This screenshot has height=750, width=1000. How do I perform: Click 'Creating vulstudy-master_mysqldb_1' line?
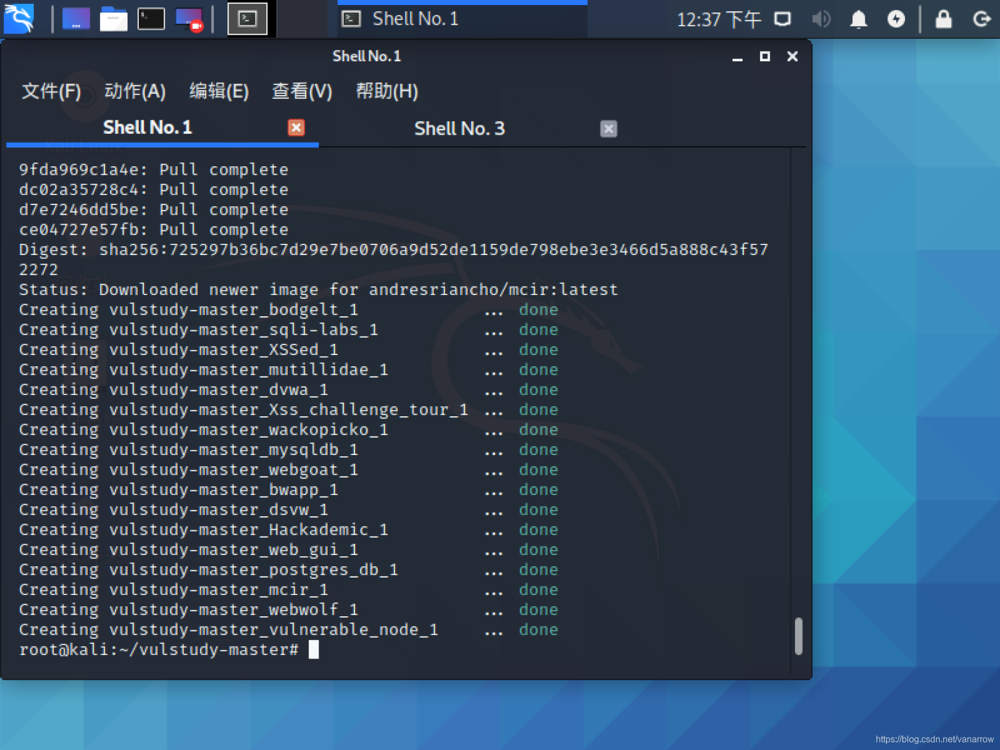288,450
